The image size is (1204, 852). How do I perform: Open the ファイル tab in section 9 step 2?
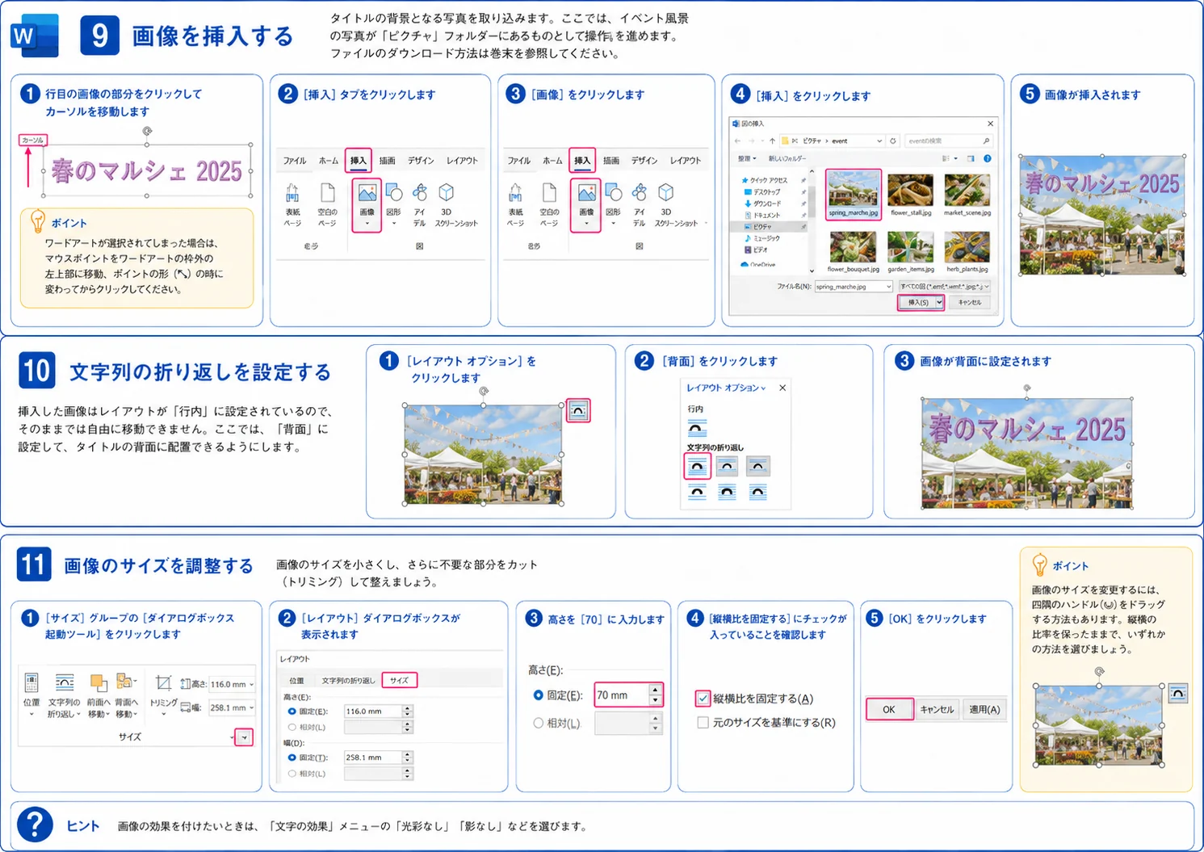pos(294,161)
